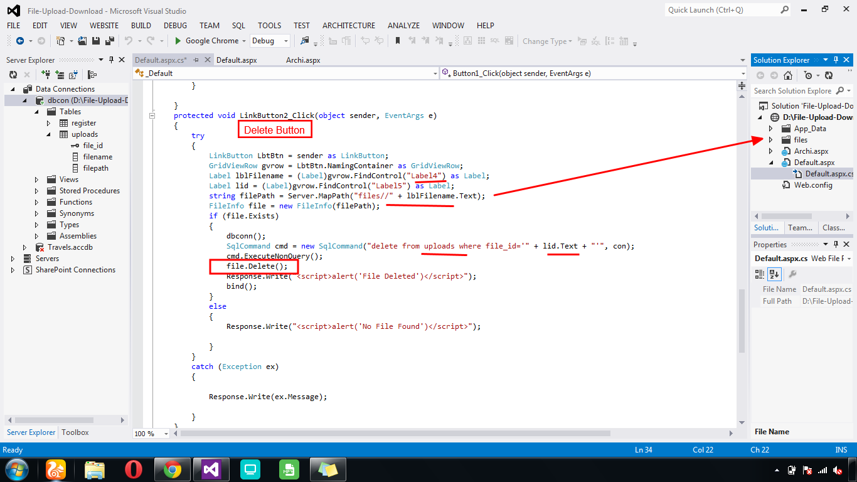Viewport: 857px width, 482px height.
Task: Click the Home icon in Solution Explorer
Action: [x=788, y=75]
